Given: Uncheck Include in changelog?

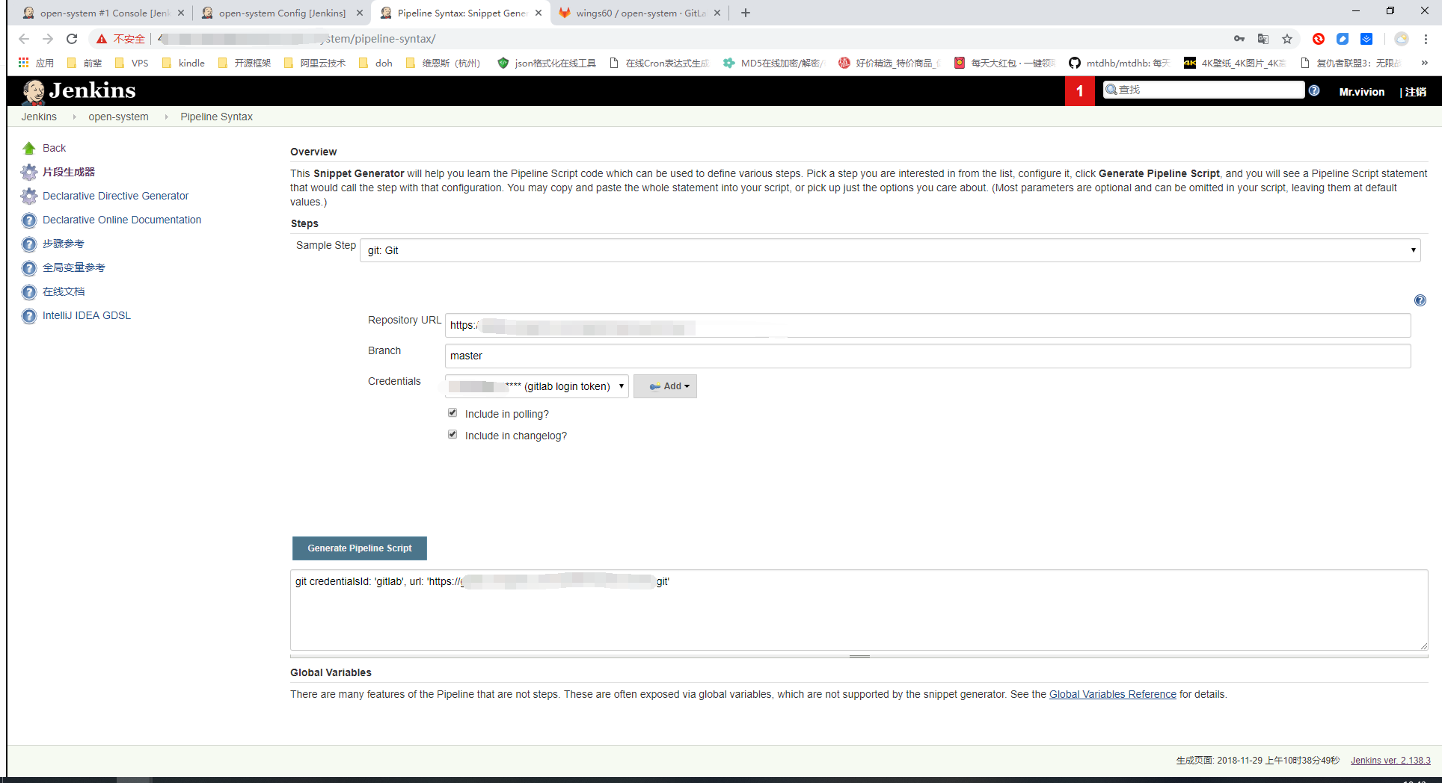Looking at the screenshot, I should pos(452,434).
